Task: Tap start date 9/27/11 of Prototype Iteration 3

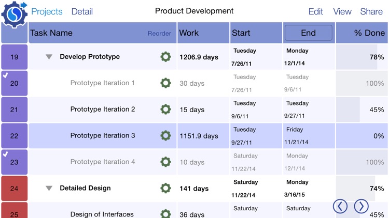Action: 256,136
